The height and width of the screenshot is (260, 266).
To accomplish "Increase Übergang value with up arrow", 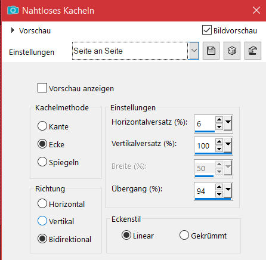I will [219, 187].
